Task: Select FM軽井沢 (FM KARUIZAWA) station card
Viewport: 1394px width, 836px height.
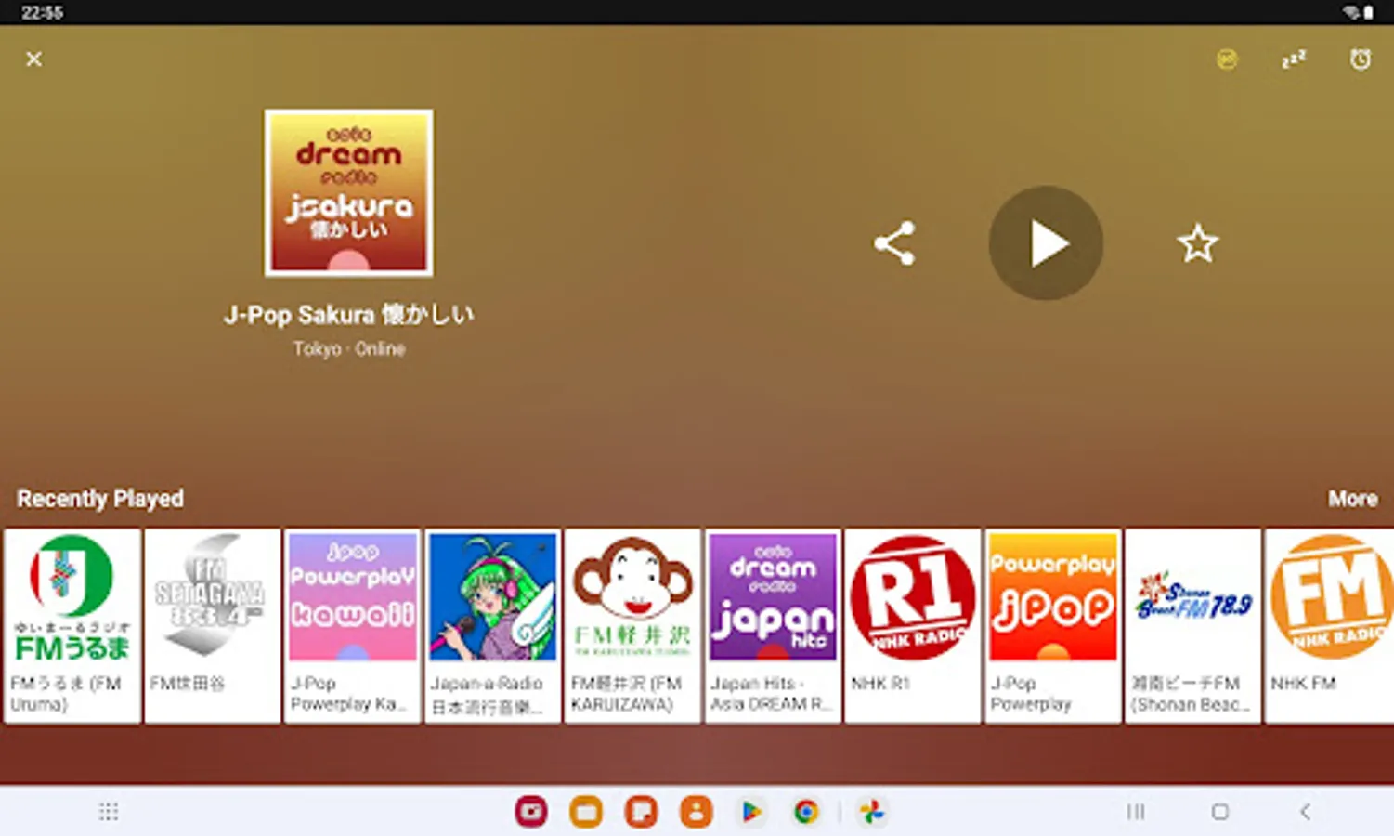Action: 632,626
